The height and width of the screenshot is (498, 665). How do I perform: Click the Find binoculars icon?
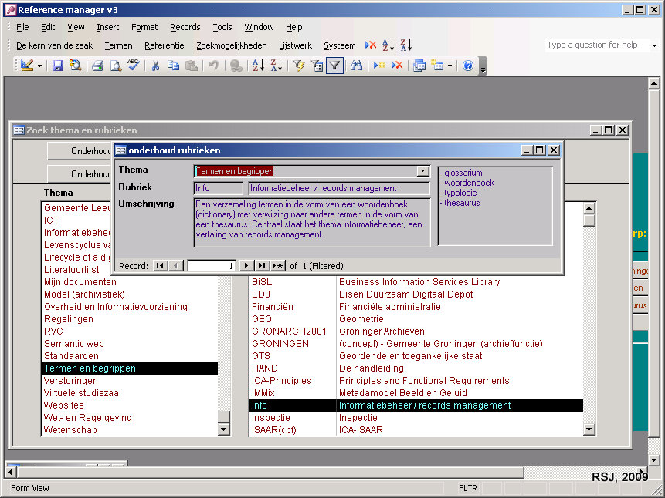(x=356, y=66)
